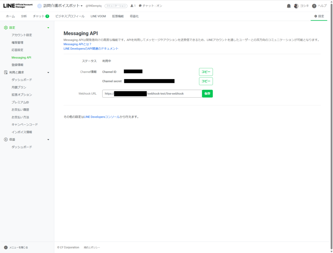Open the notifications bell icon
This screenshot has width=333, height=253.
pos(289,6)
